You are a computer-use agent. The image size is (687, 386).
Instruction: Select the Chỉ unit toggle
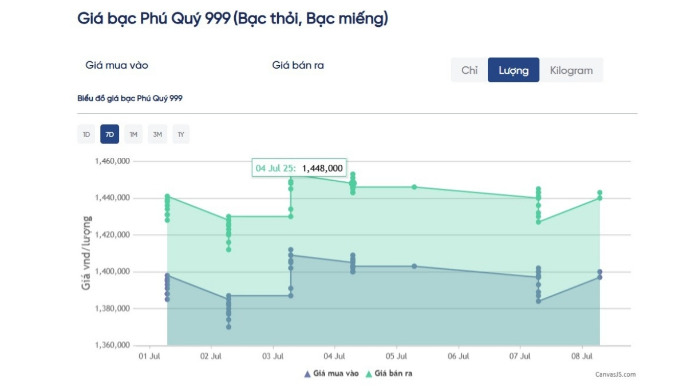click(x=469, y=70)
